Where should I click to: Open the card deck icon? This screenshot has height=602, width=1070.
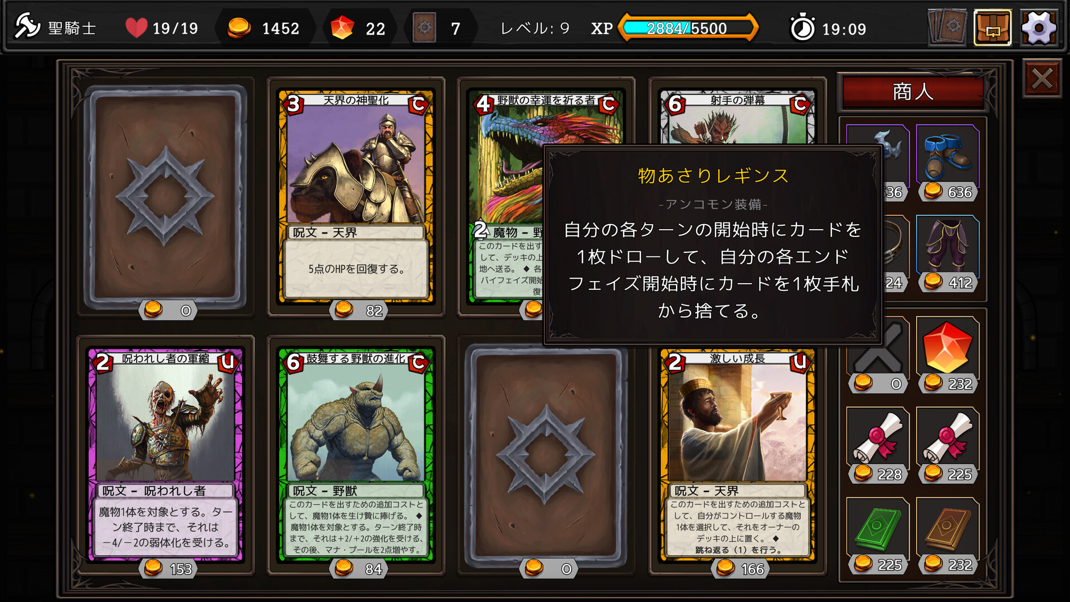click(x=947, y=27)
